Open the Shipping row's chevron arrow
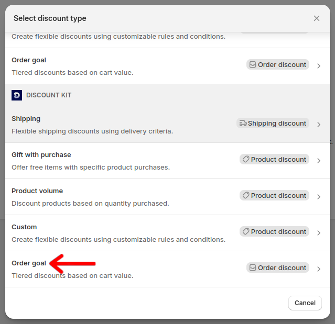The width and height of the screenshot is (335, 324). (x=319, y=125)
